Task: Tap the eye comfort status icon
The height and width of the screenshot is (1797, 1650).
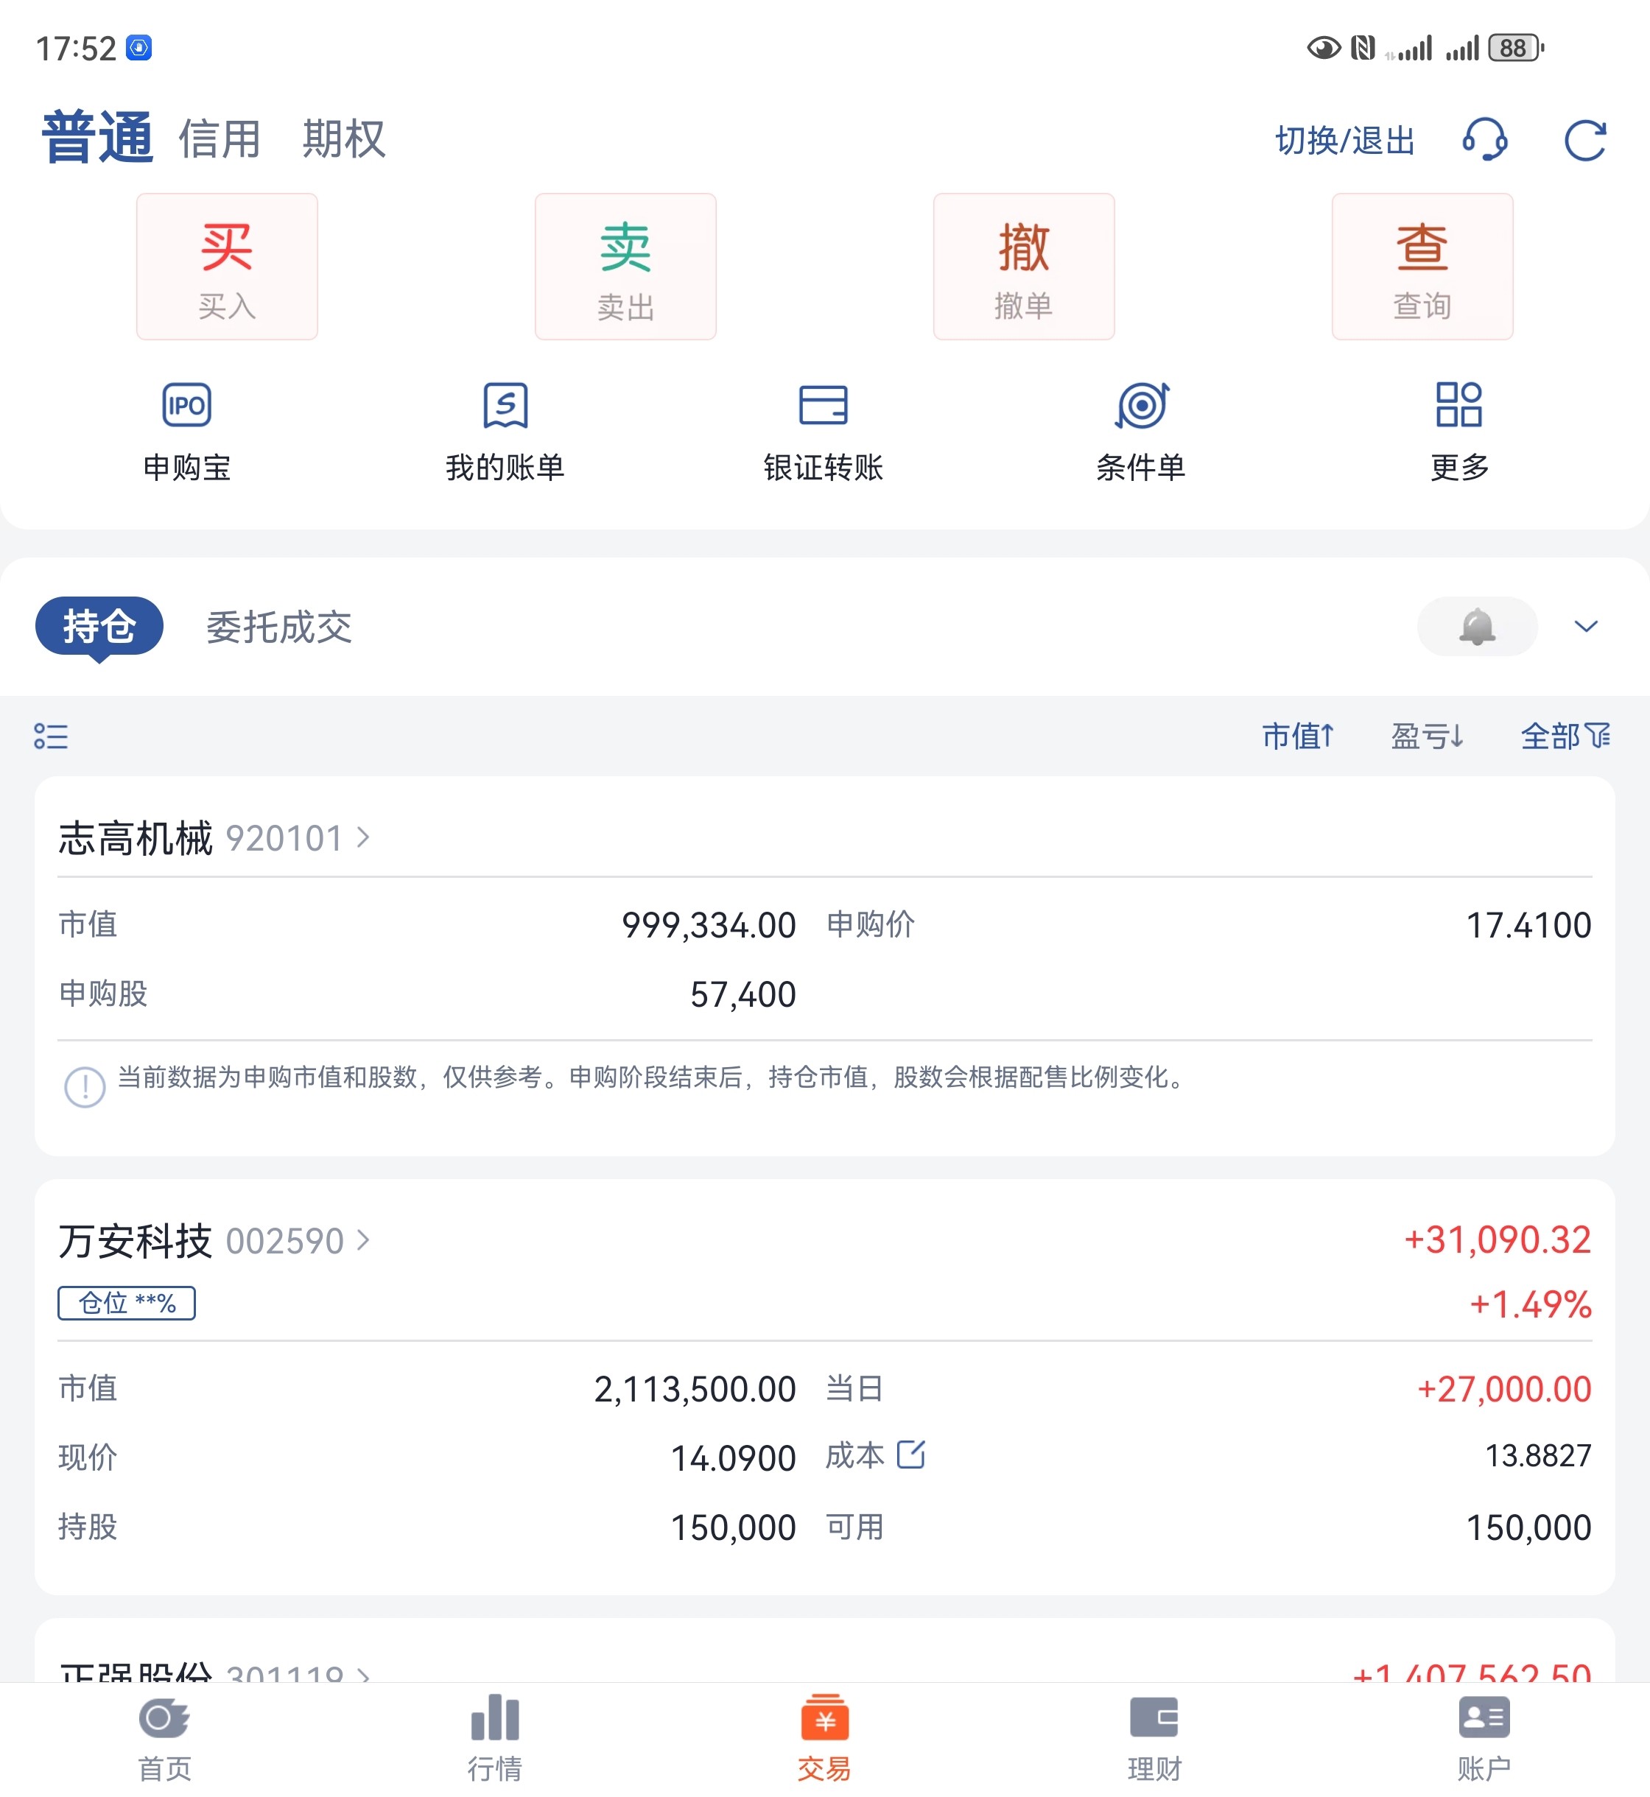Action: tap(1323, 47)
